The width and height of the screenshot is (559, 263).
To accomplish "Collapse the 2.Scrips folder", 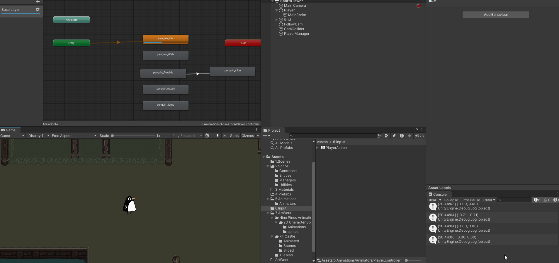I will point(268,166).
